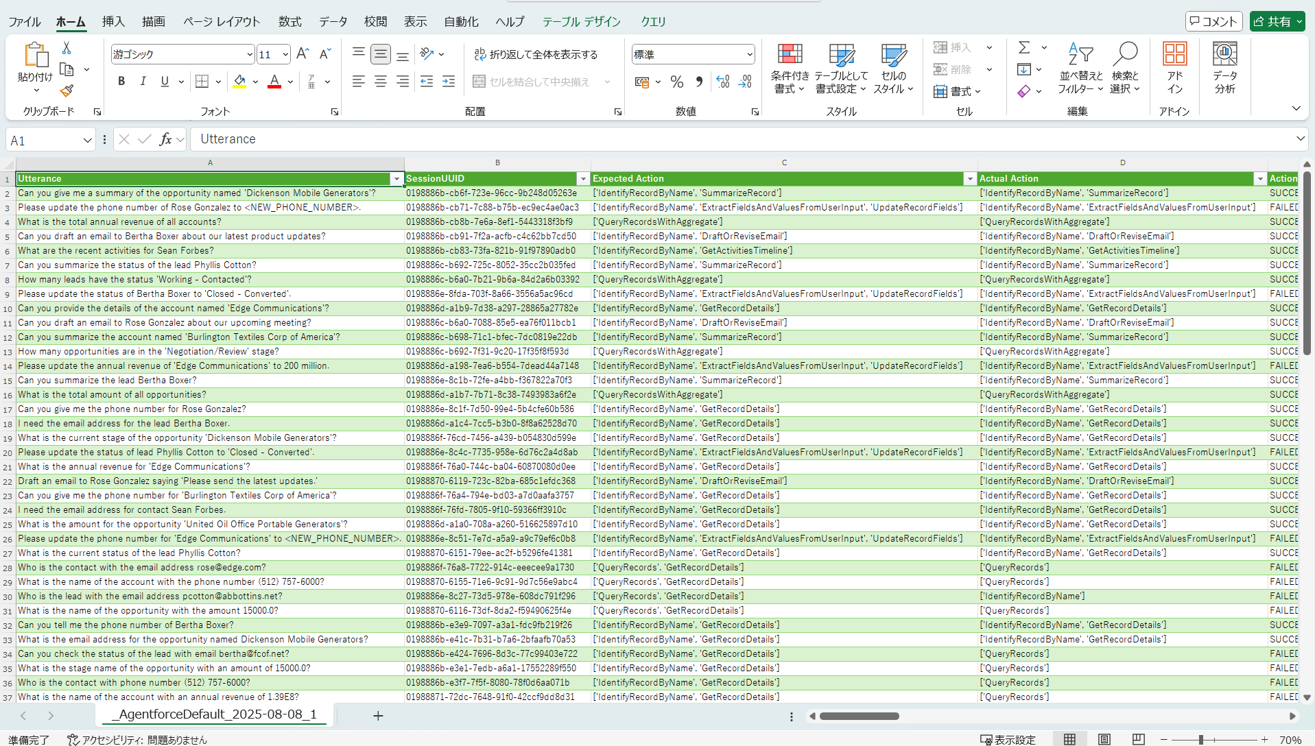The width and height of the screenshot is (1315, 746).
Task: Switch to the クエリ (Query) tab
Action: pyautogui.click(x=653, y=22)
